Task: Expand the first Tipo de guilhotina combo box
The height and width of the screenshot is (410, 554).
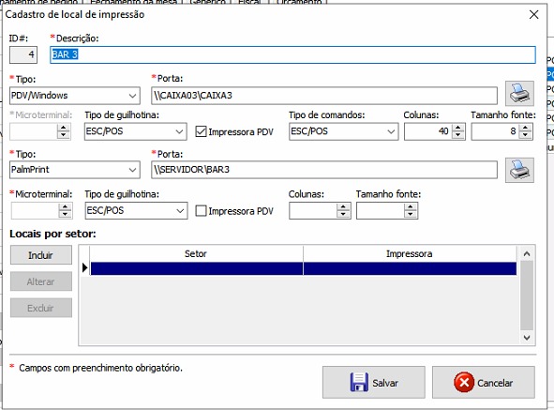Action: 179,131
